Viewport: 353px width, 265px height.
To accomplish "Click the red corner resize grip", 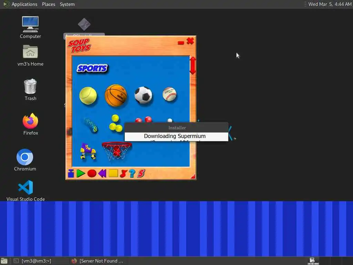I will [x=193, y=176].
